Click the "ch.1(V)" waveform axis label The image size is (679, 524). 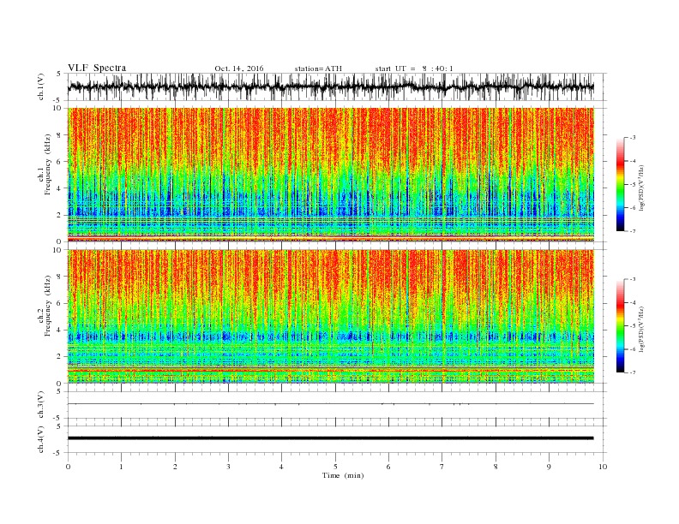[x=41, y=86]
